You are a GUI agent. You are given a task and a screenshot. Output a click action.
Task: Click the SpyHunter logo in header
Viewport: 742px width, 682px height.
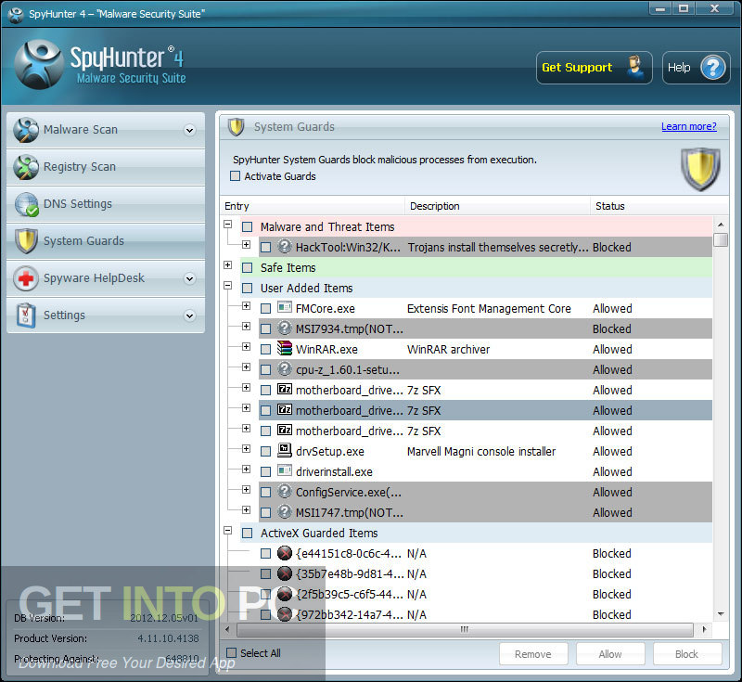pos(39,65)
